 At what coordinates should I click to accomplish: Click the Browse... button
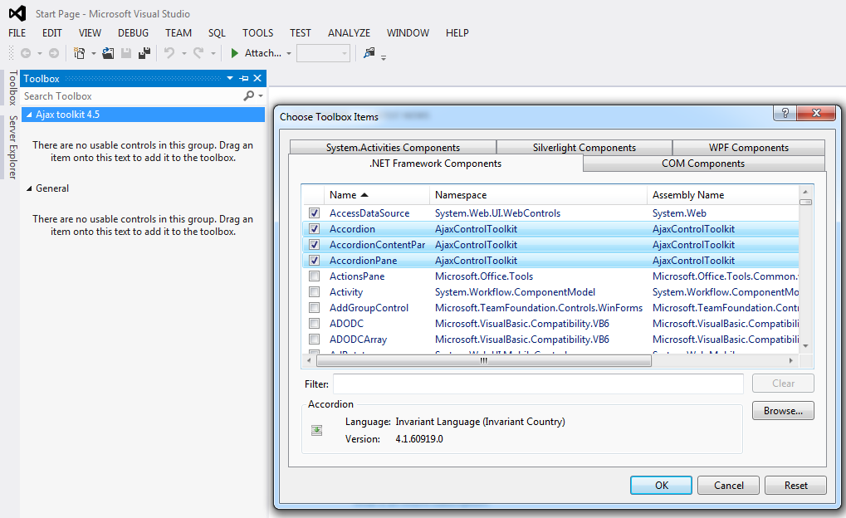[x=783, y=411]
